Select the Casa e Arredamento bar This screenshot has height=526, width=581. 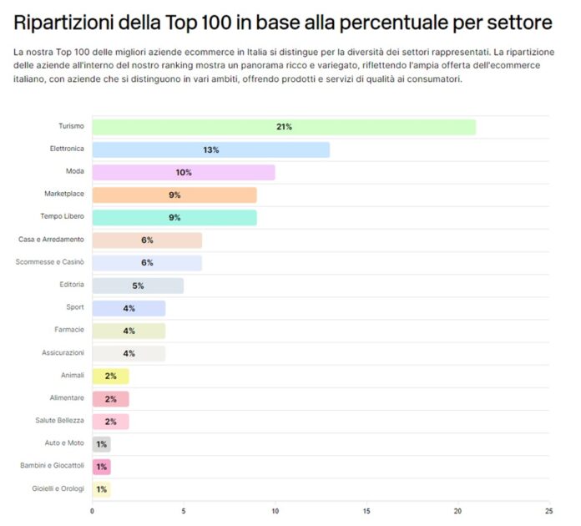tap(147, 240)
